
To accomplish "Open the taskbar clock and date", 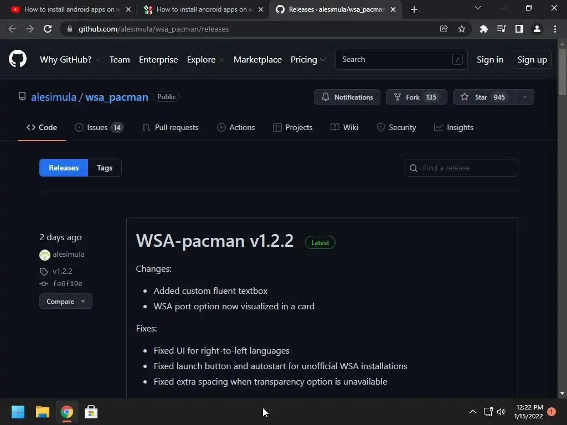I will pyautogui.click(x=529, y=412).
